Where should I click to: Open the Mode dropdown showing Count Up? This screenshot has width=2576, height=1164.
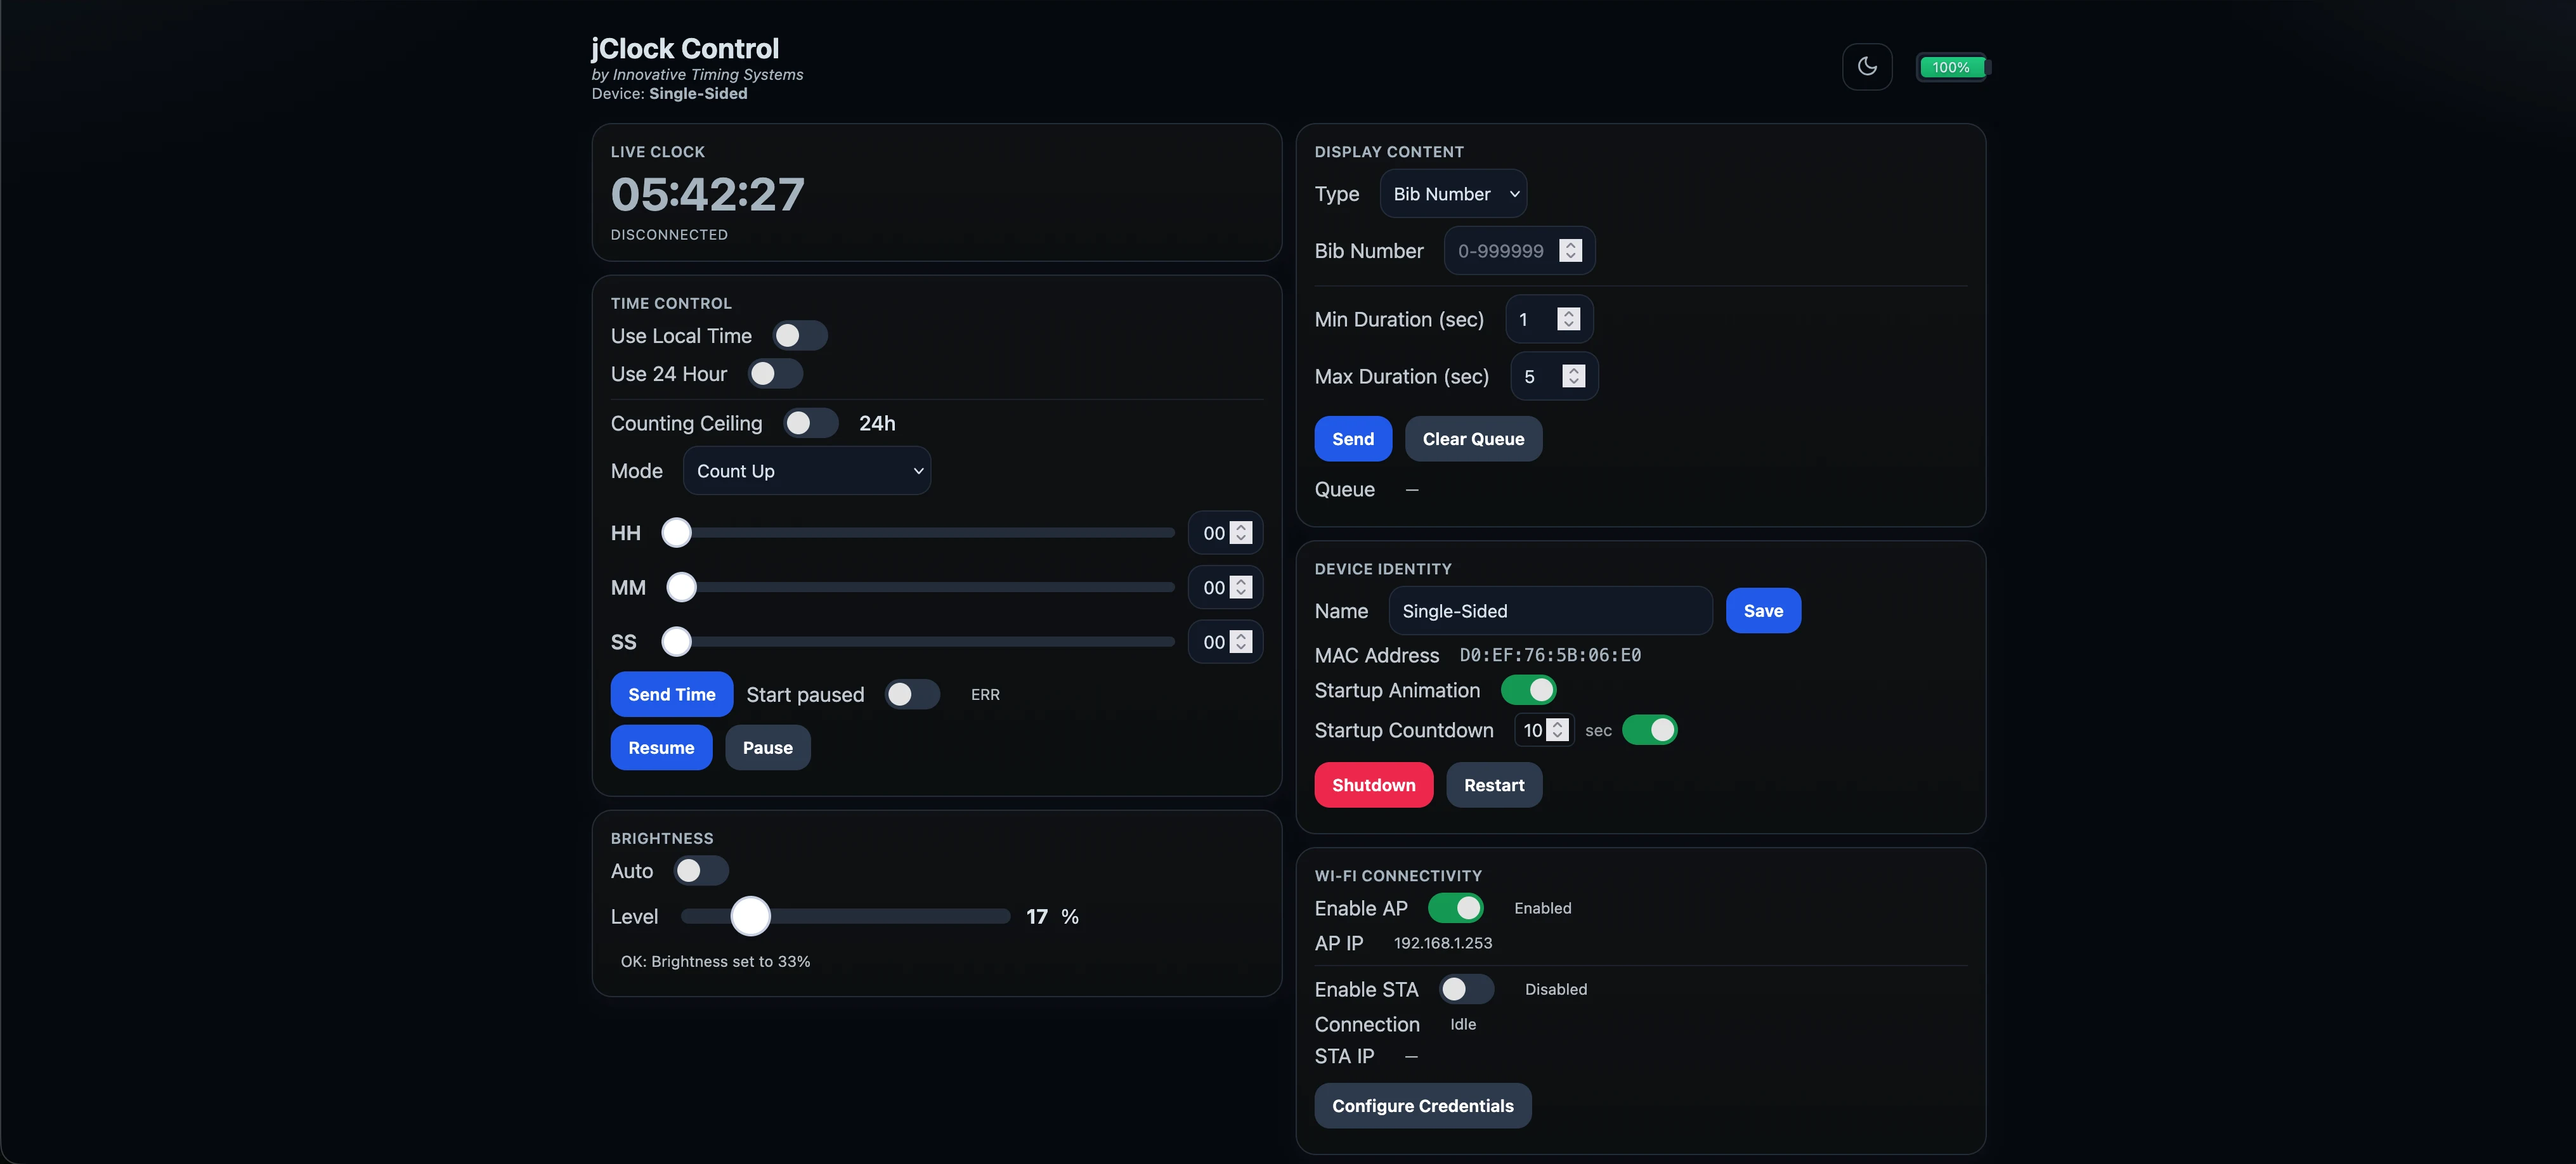tap(807, 471)
